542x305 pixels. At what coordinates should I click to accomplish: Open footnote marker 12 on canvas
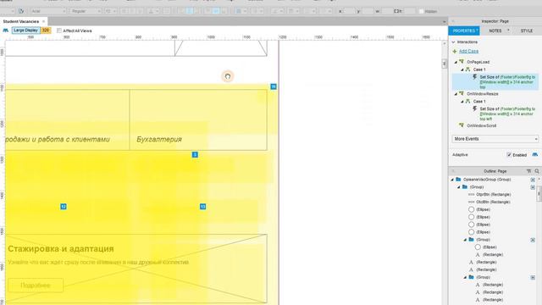[64, 207]
